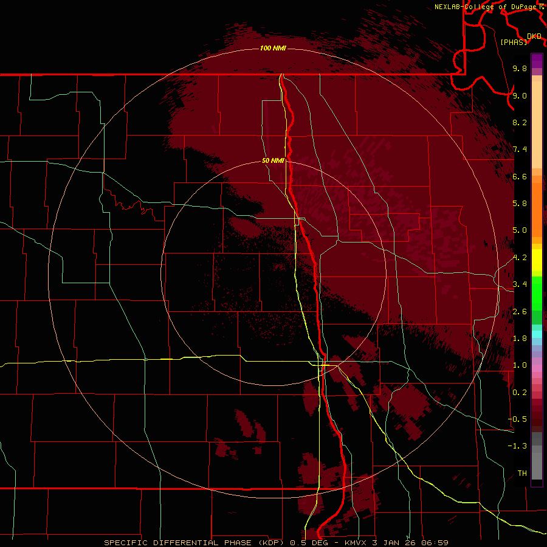Pick the pink band on the color bar
Image resolution: width=547 pixels, height=547 pixels.
pyautogui.click(x=537, y=368)
